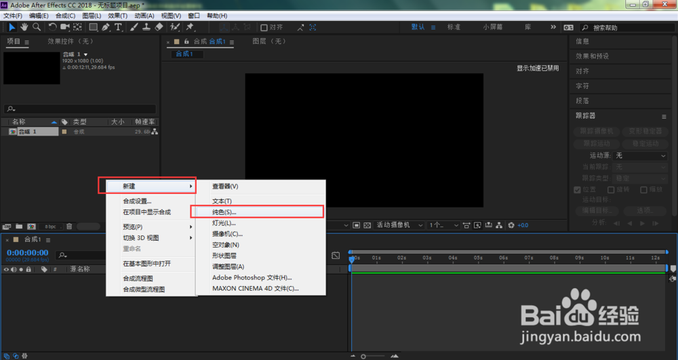Viewport: 678px width, 360px height.
Task: Expand the 切换 3D 视图 submenu
Action: coord(152,238)
